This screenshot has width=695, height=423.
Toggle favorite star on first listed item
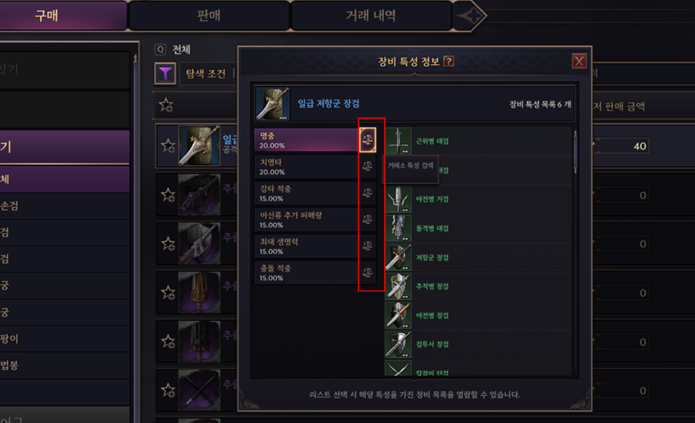(168, 146)
